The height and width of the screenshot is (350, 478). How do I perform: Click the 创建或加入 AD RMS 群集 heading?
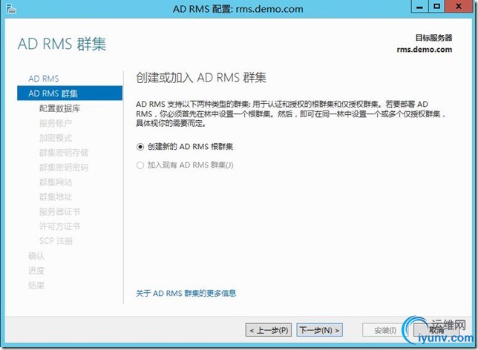pos(201,78)
